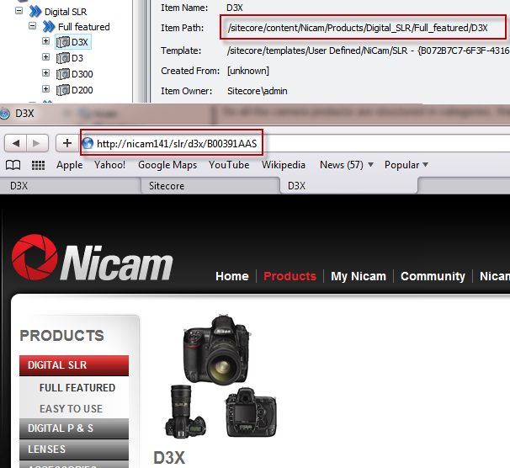
Task: Open Top Sites grid icon
Action: (38, 166)
